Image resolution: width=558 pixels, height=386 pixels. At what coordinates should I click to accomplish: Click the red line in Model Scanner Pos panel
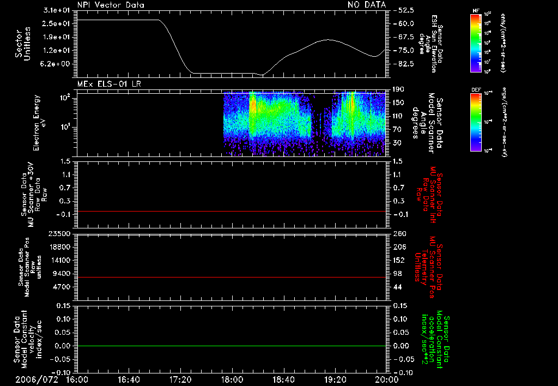[x=231, y=277]
